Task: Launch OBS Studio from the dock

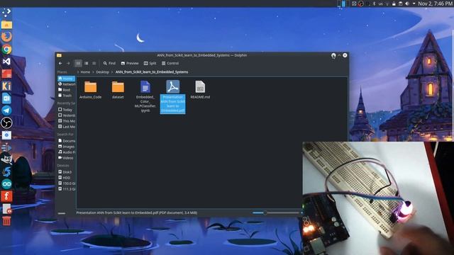Action: (x=6, y=123)
